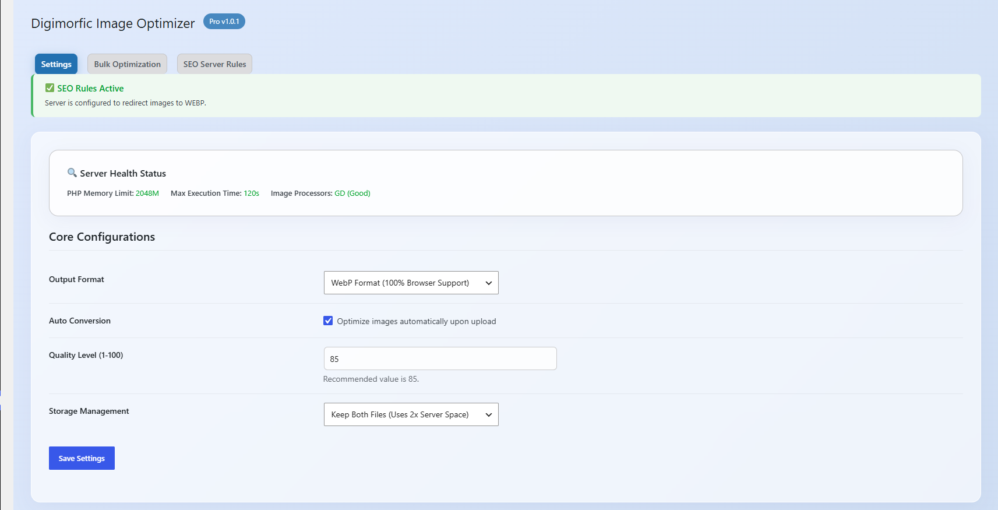Click the green checkmark icon for SEO Rules Active
Image resolution: width=998 pixels, height=510 pixels.
(50, 88)
